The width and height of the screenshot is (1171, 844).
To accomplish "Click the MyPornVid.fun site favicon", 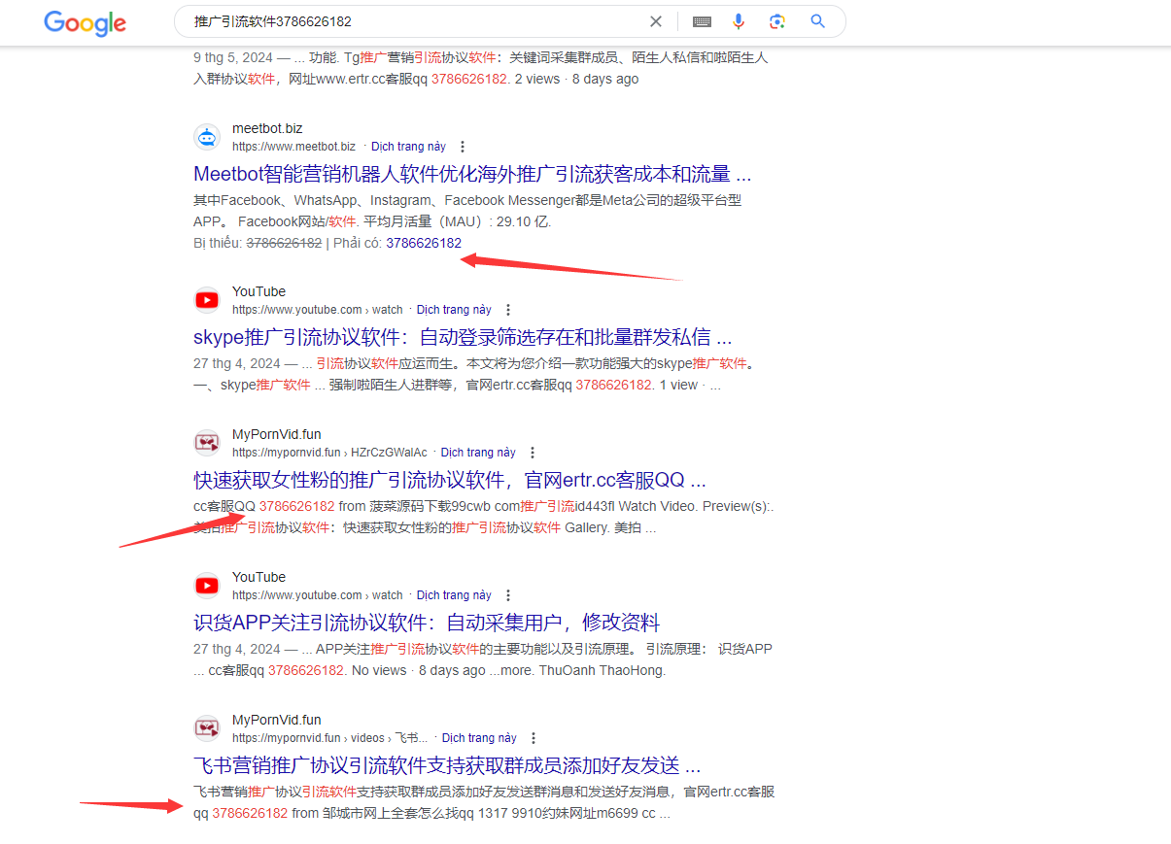I will [207, 443].
